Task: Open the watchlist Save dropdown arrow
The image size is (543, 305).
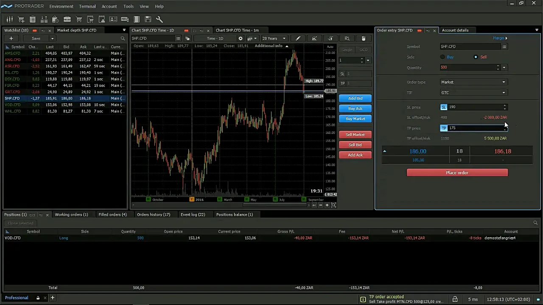Action: click(52, 38)
